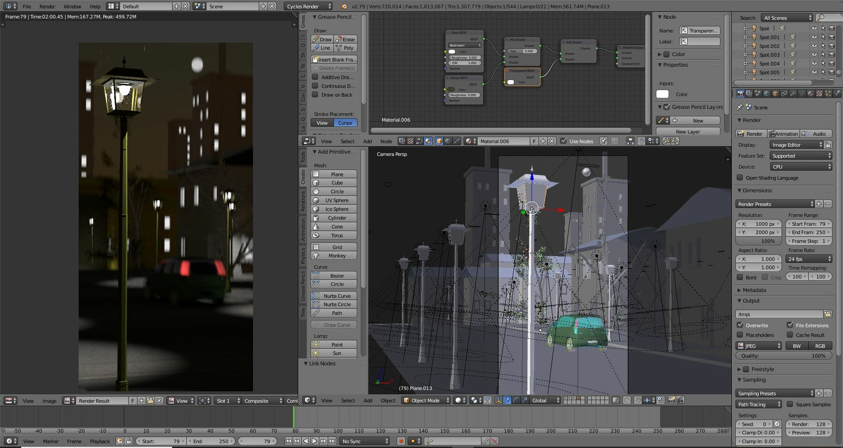
Task: Switch to the Physics tab in tool shelf
Action: [303, 256]
